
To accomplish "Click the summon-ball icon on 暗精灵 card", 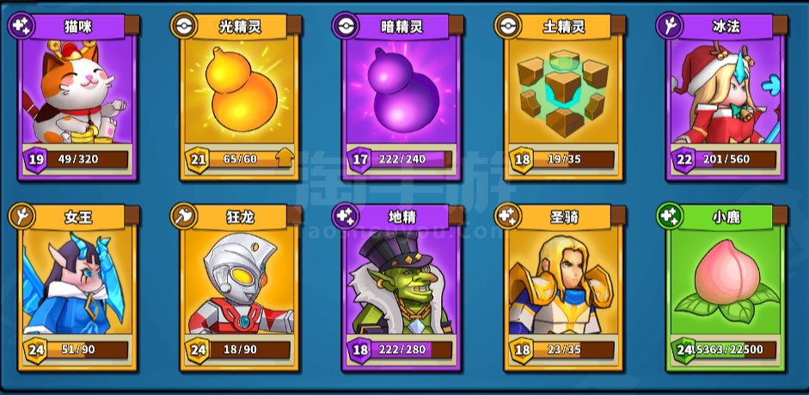I will point(346,26).
